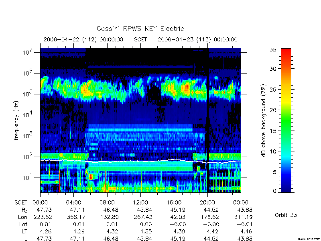
Task: Click the Rs row value 45.19
Action: (178, 210)
